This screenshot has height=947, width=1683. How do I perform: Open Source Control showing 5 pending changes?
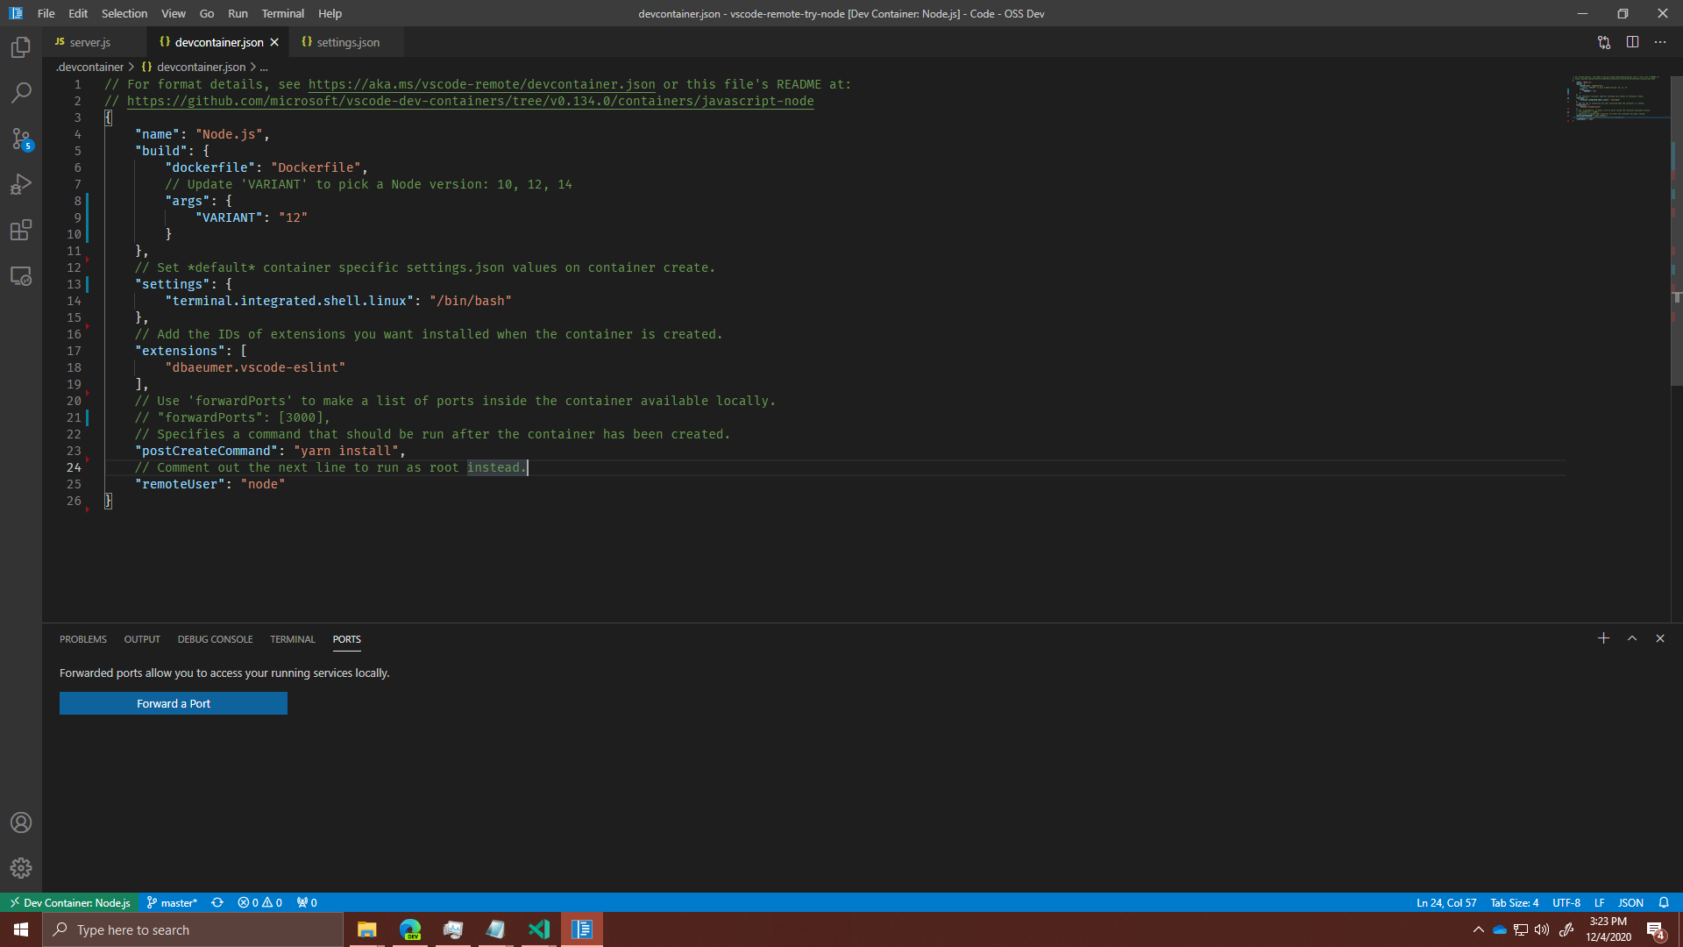coord(21,139)
